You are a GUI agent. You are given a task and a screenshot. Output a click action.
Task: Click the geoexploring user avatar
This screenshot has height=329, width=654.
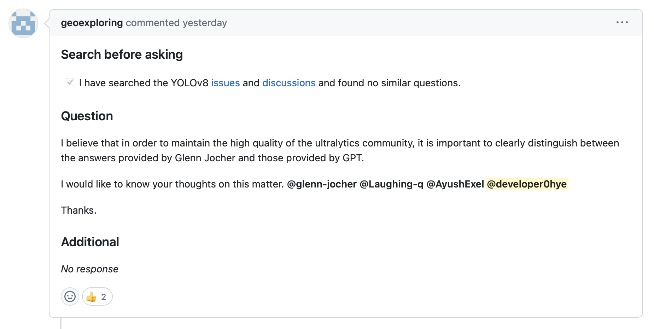pos(23,23)
